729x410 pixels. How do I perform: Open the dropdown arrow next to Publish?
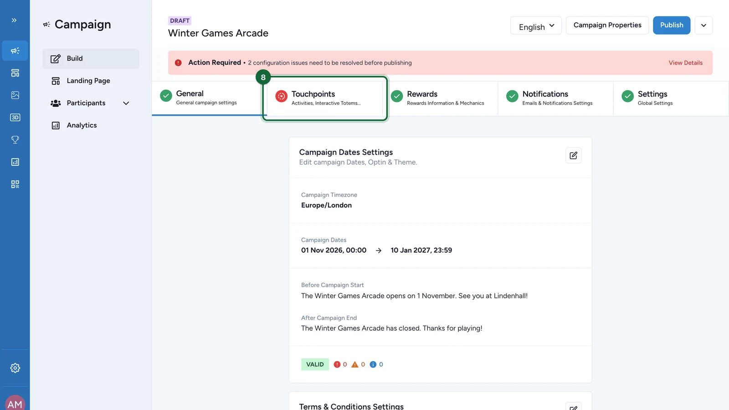[703, 26]
